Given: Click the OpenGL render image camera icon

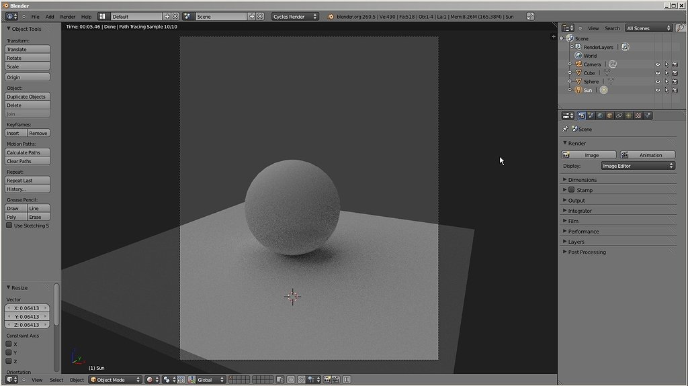Looking at the screenshot, I should tap(327, 380).
